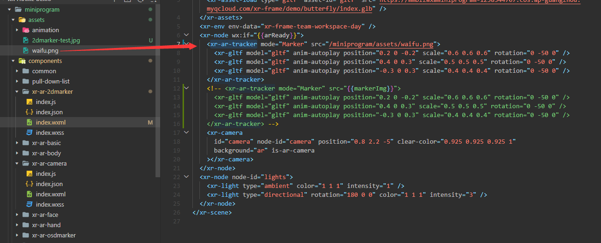
Task: Collapse the assets folder chevron
Action: pos(13,20)
